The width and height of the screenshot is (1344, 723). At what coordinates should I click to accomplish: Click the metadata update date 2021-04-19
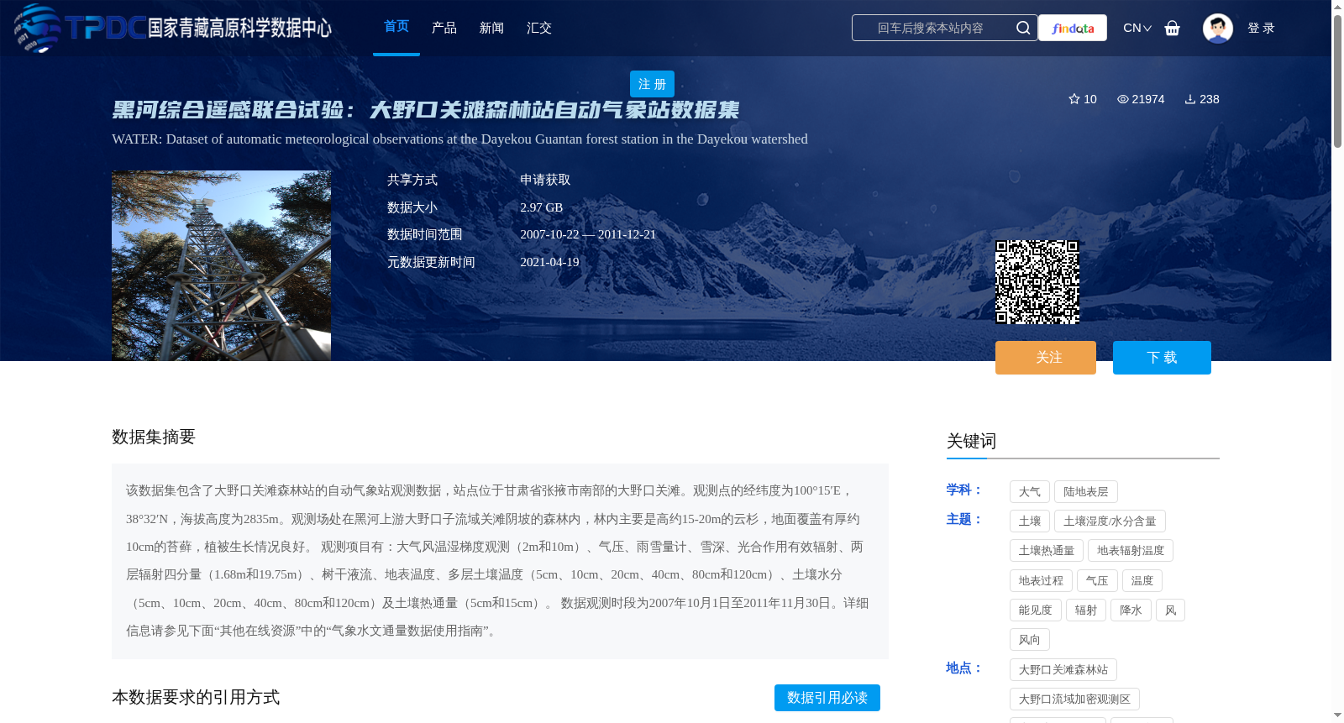click(x=549, y=262)
